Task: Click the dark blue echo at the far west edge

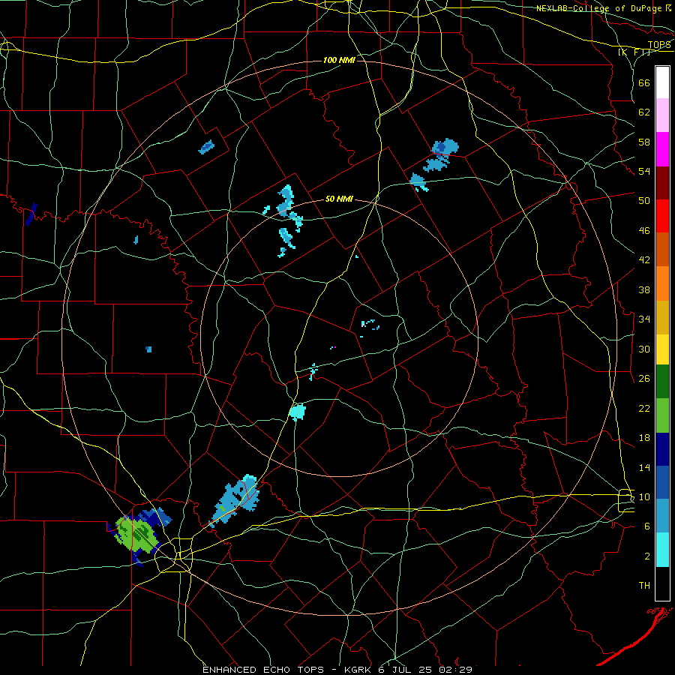Action: pyautogui.click(x=31, y=214)
